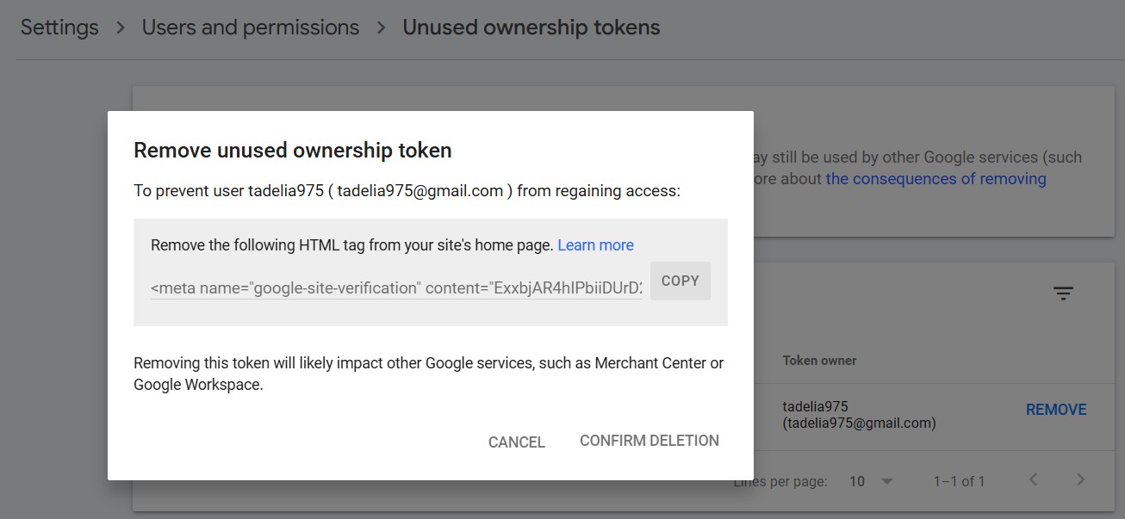Open Users and permissions breadcrumb
Image resolution: width=1125 pixels, height=519 pixels.
[251, 28]
